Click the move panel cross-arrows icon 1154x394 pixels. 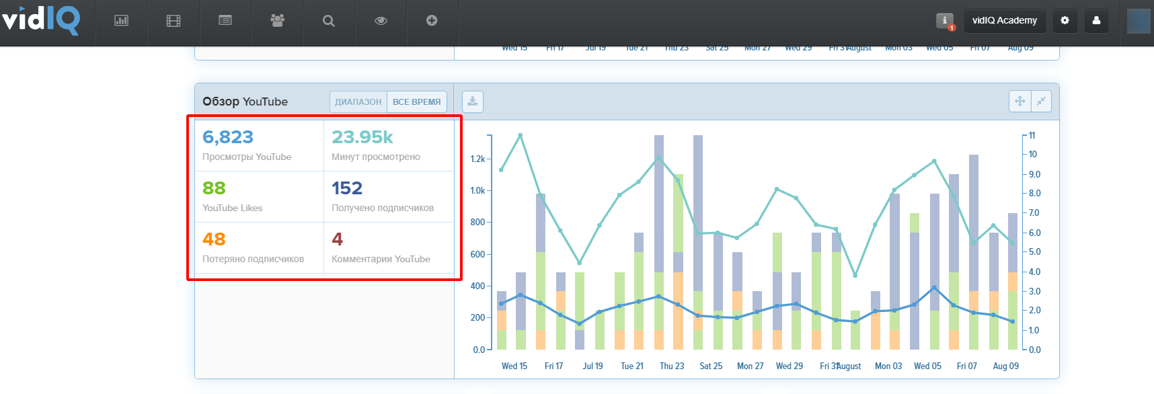pyautogui.click(x=1020, y=101)
